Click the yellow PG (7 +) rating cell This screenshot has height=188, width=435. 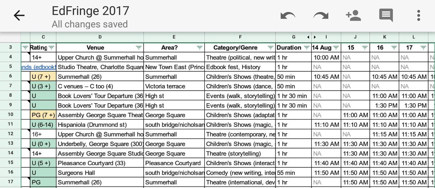(x=43, y=115)
